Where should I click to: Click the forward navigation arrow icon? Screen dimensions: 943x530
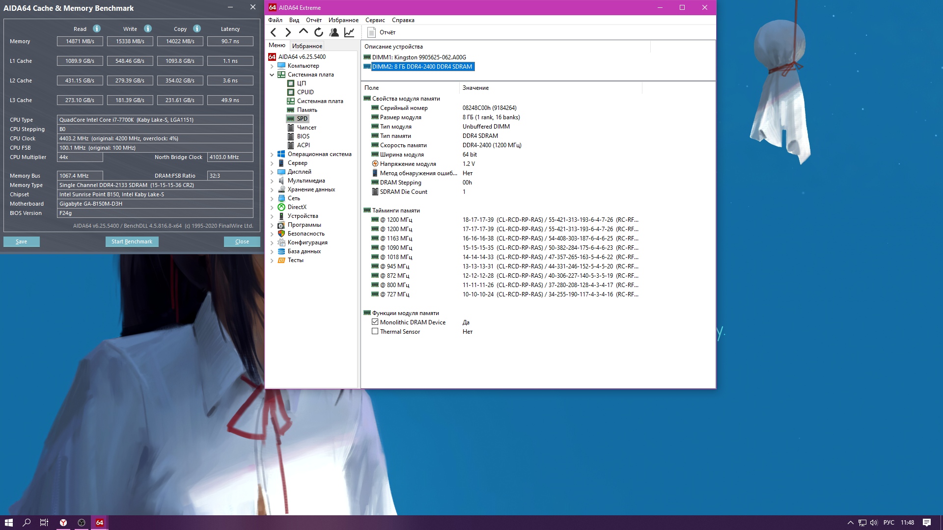pyautogui.click(x=288, y=32)
